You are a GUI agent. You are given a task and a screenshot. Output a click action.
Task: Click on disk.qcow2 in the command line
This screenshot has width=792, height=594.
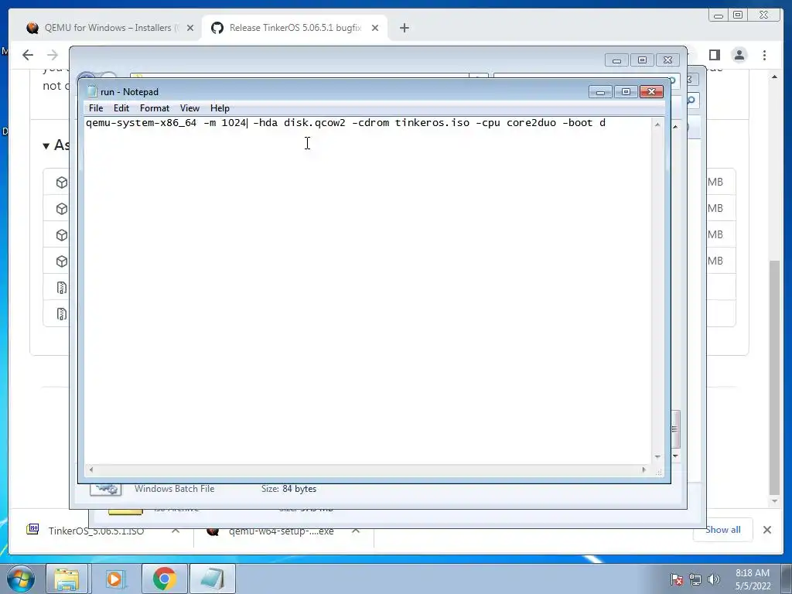click(x=314, y=123)
